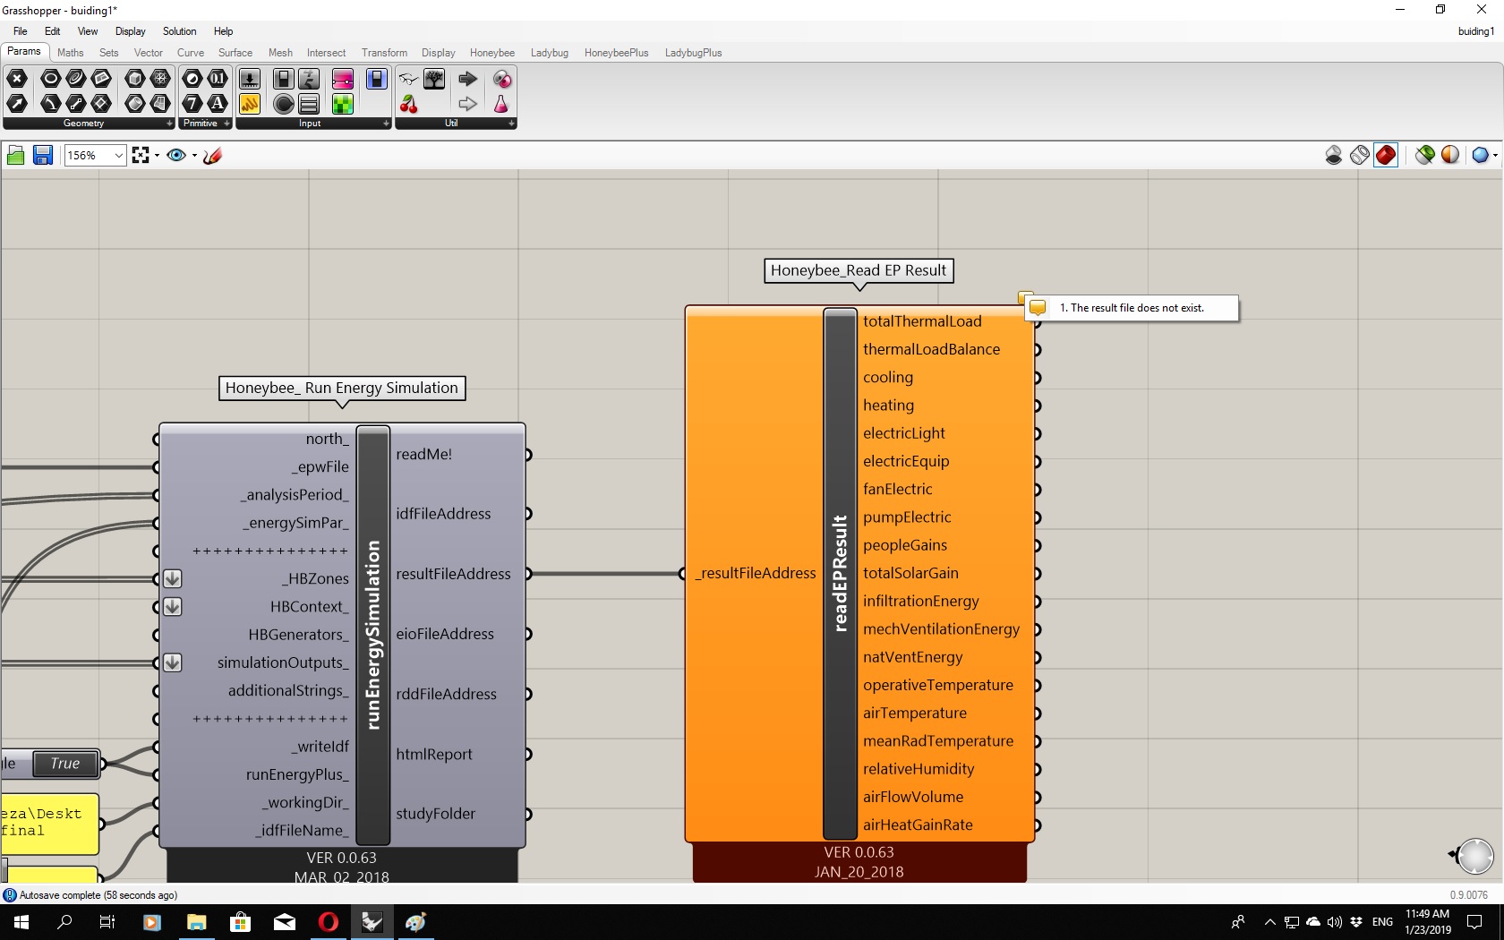Expand the Geometry panel plus
Screen dimensions: 1504x940
(x=169, y=124)
